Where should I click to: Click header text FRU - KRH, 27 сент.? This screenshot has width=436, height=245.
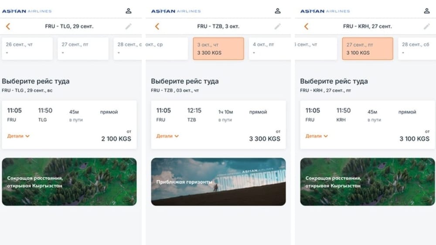pos(367,27)
